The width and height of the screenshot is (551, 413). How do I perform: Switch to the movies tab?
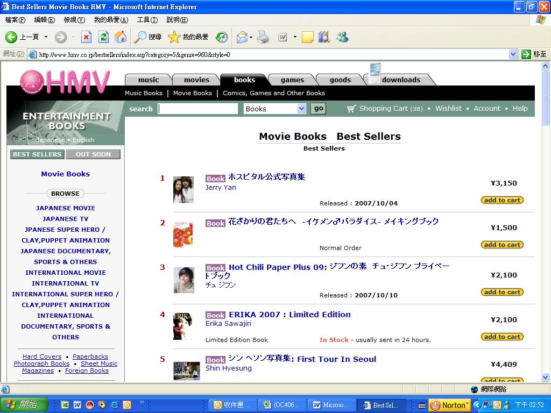[196, 80]
